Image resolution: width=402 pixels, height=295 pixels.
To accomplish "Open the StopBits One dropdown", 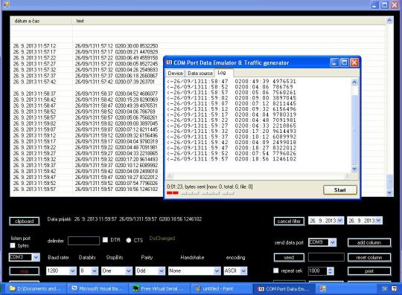I will tap(129, 270).
